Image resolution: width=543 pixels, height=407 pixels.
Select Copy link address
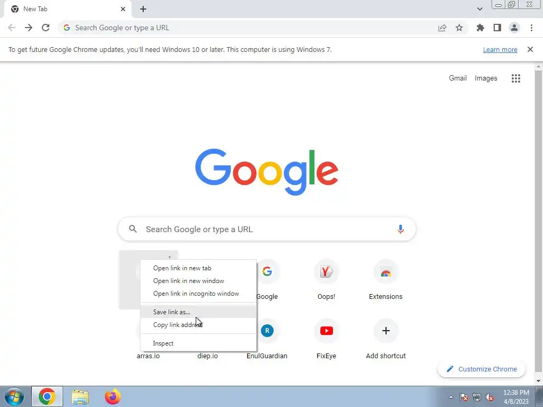[x=198, y=325]
